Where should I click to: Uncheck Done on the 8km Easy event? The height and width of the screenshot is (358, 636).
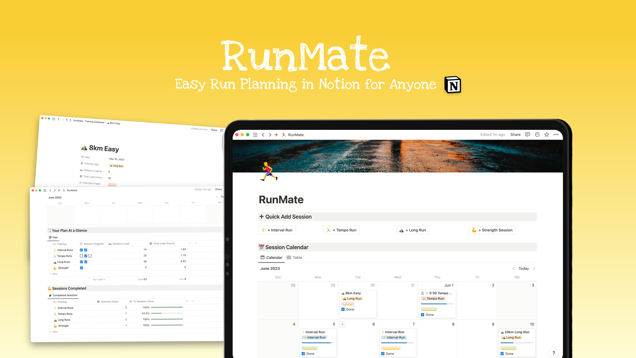pos(343,309)
